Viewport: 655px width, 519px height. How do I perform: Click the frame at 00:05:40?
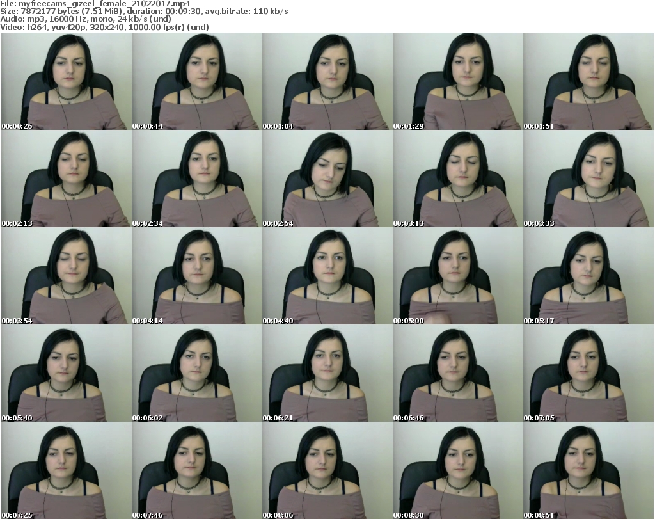click(67, 373)
